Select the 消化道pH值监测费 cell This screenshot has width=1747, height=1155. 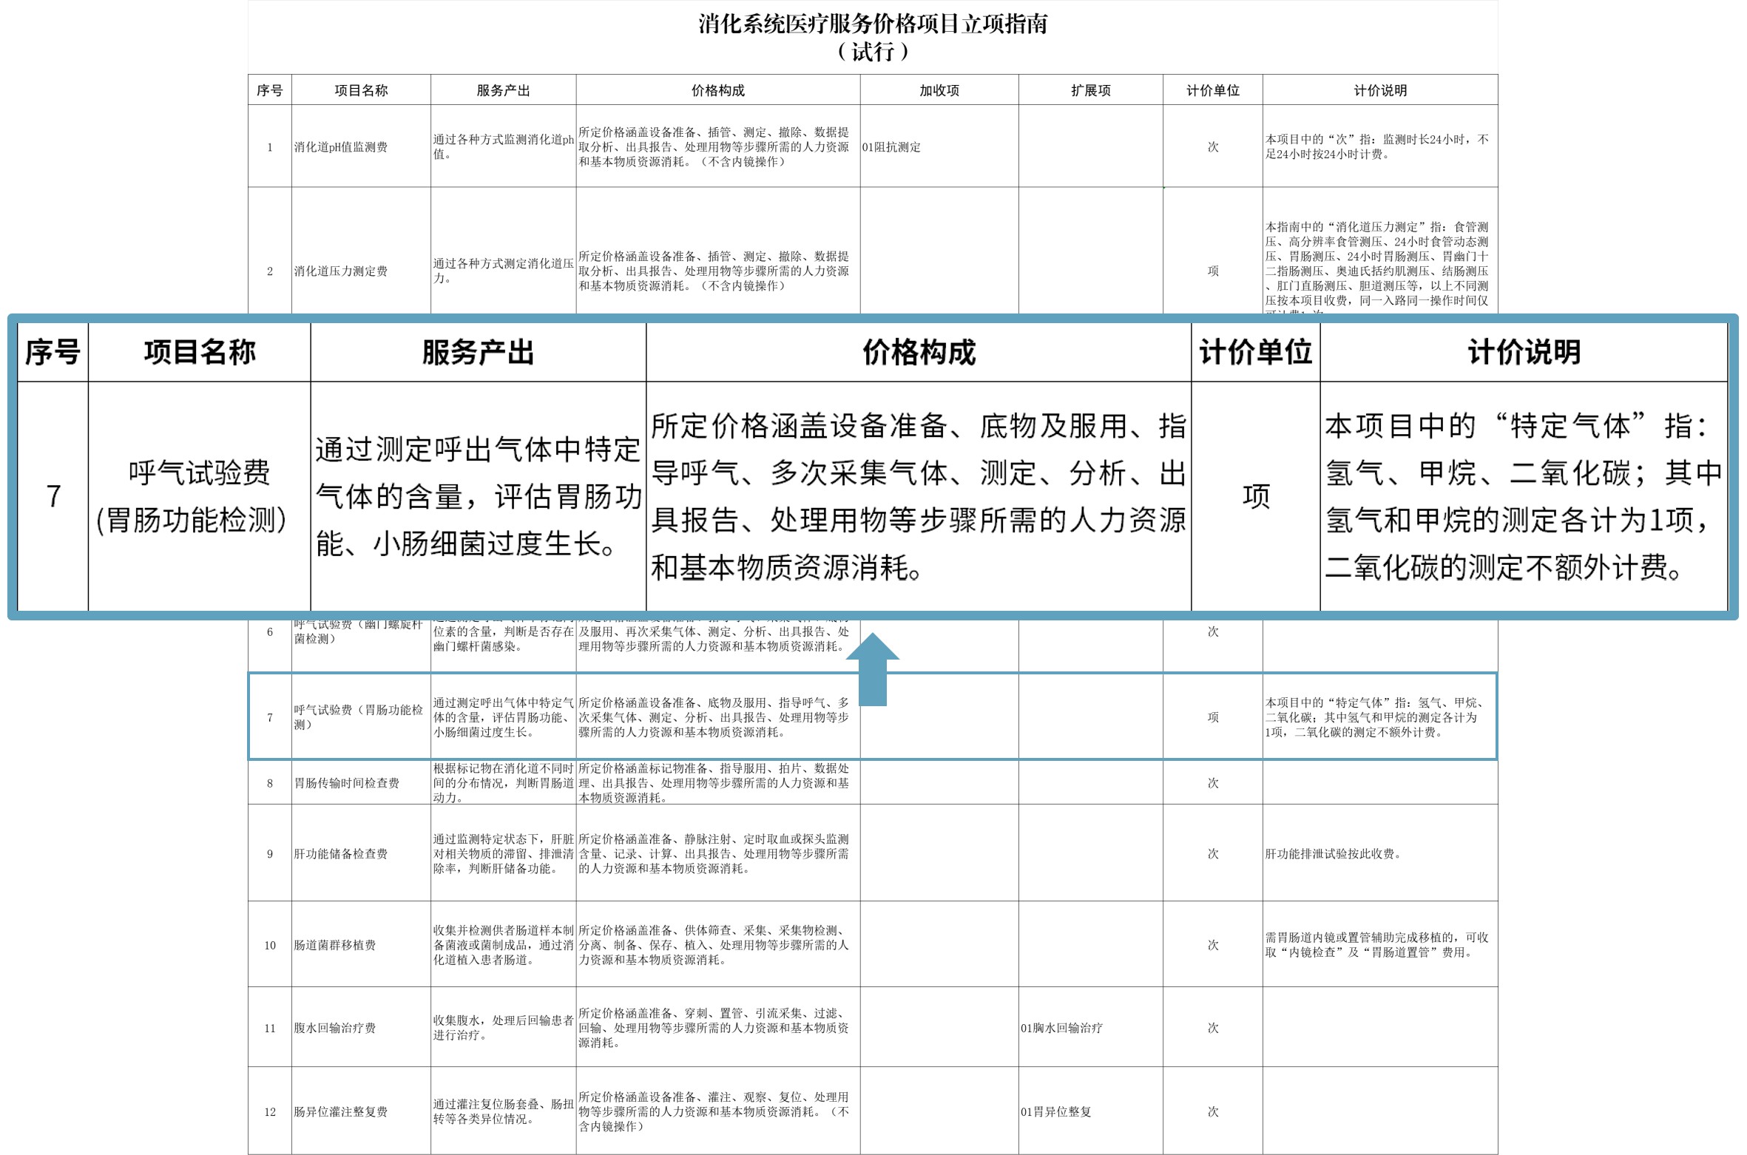pyautogui.click(x=341, y=147)
